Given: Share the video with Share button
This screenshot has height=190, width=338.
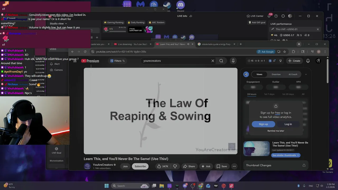Looking at the screenshot, I should click(x=189, y=166).
